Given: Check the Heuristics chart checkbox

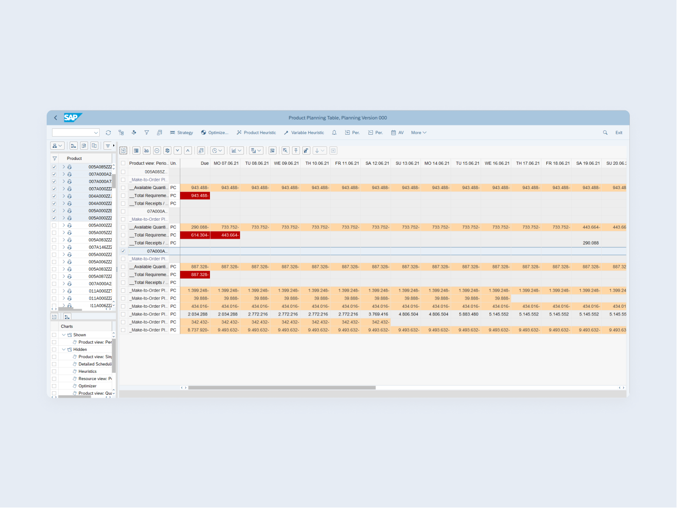Looking at the screenshot, I should [54, 371].
